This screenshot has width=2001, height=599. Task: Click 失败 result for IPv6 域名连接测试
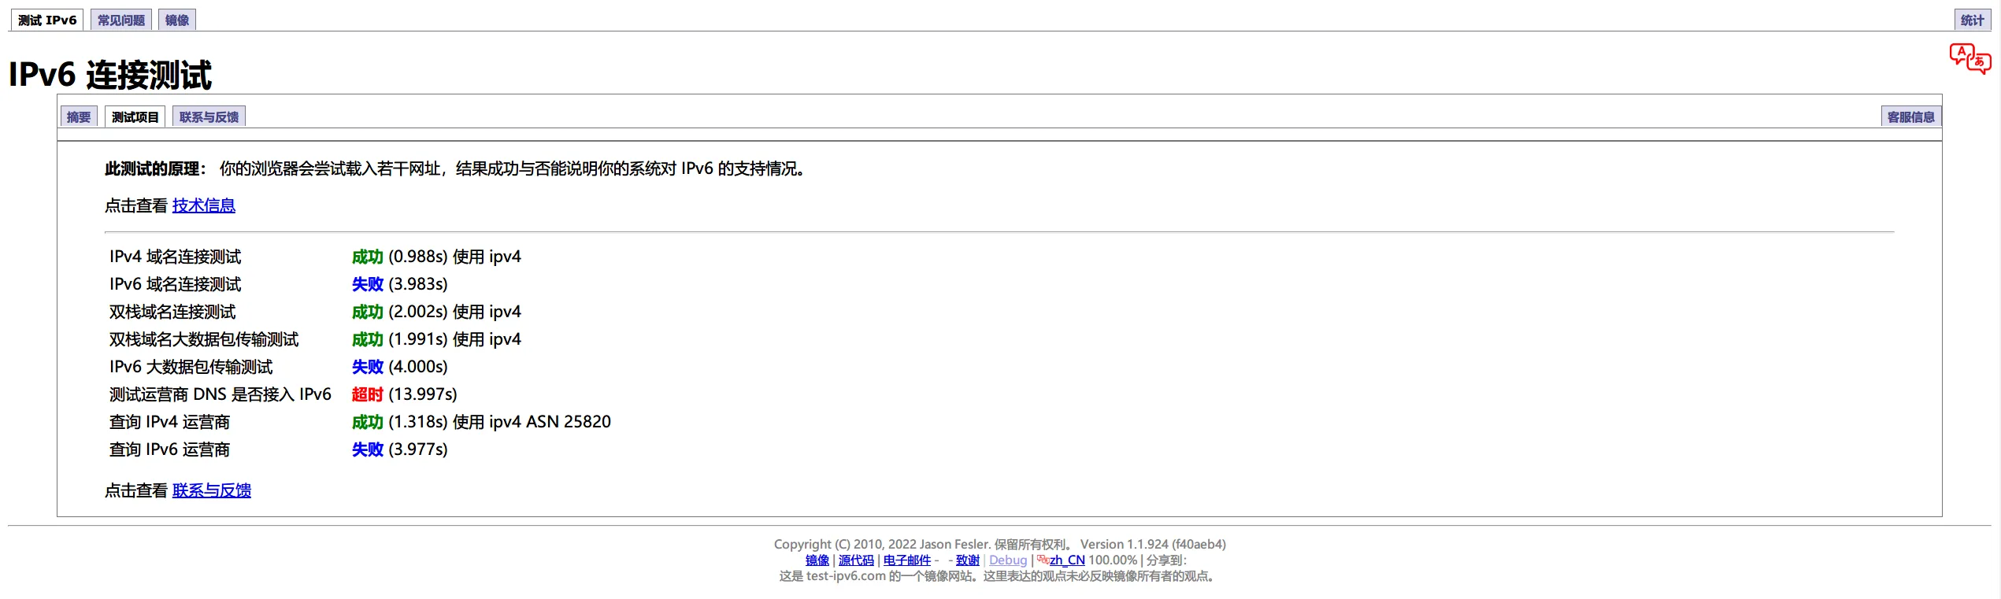click(368, 284)
